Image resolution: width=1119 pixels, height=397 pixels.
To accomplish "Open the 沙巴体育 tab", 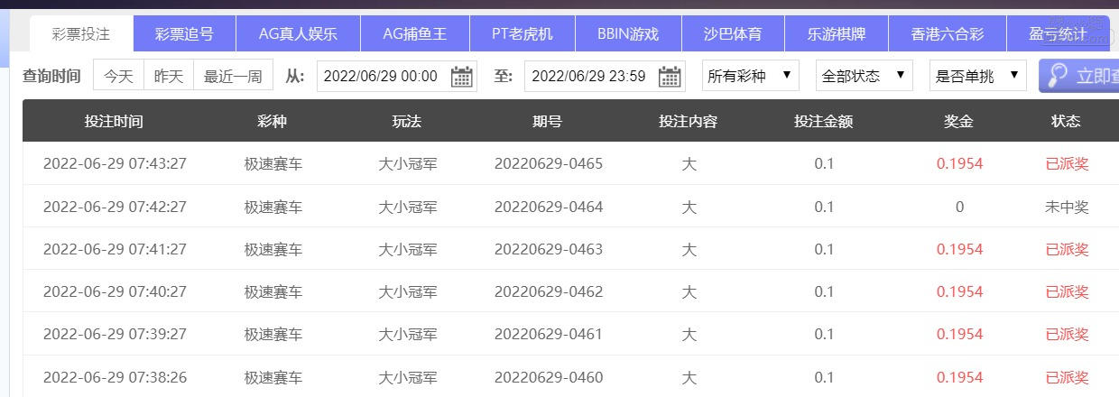I will 733,34.
